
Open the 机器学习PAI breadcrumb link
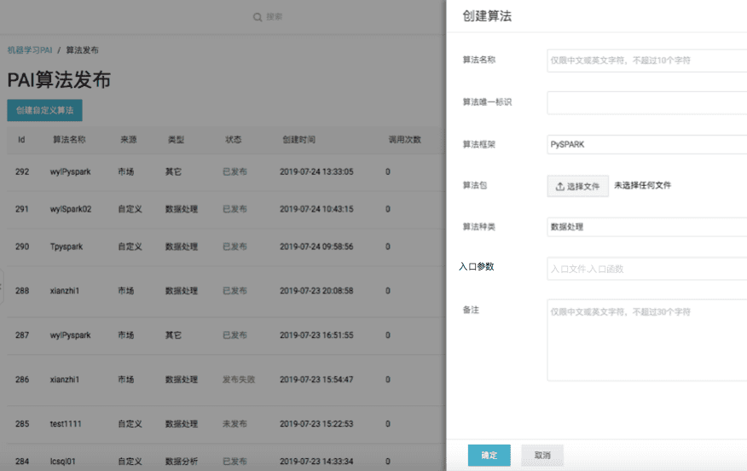pyautogui.click(x=30, y=50)
